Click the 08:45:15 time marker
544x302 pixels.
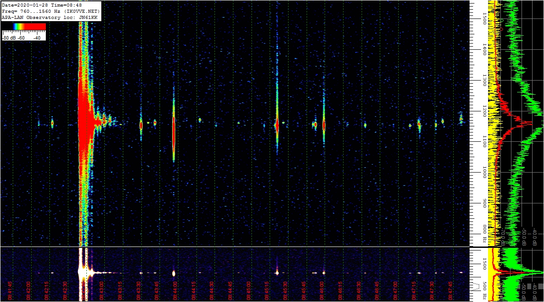point(266,291)
